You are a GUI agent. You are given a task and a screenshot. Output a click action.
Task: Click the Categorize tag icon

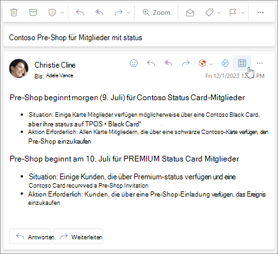pos(209,13)
